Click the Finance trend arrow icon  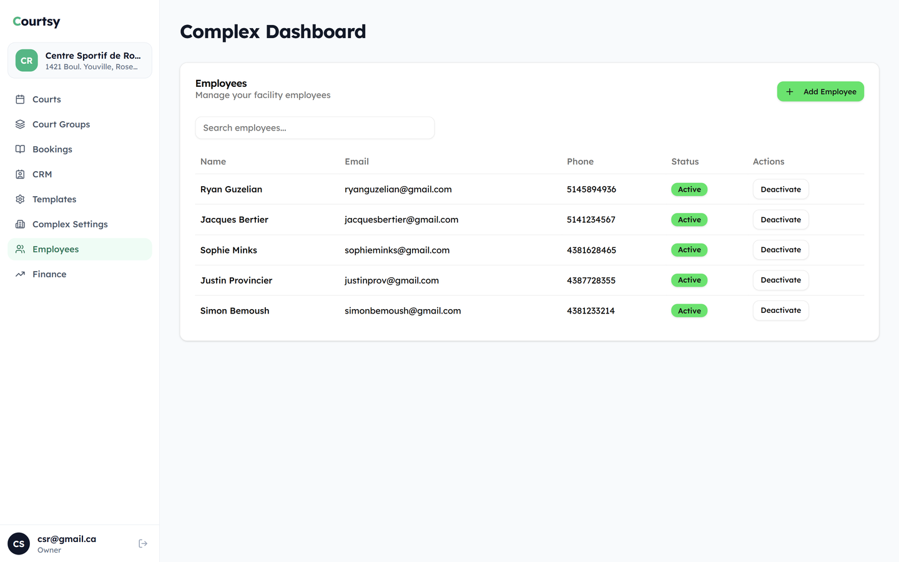tap(20, 274)
